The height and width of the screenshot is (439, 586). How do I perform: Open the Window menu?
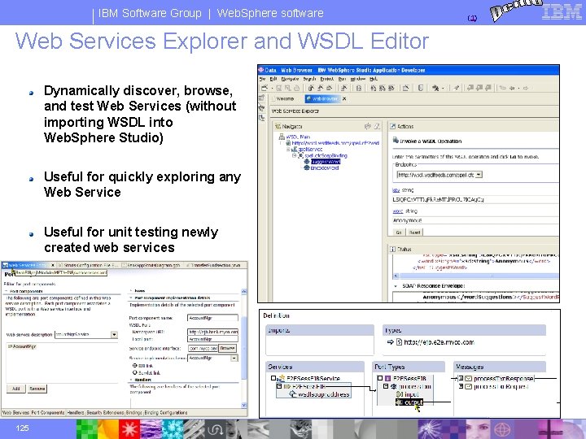point(358,79)
